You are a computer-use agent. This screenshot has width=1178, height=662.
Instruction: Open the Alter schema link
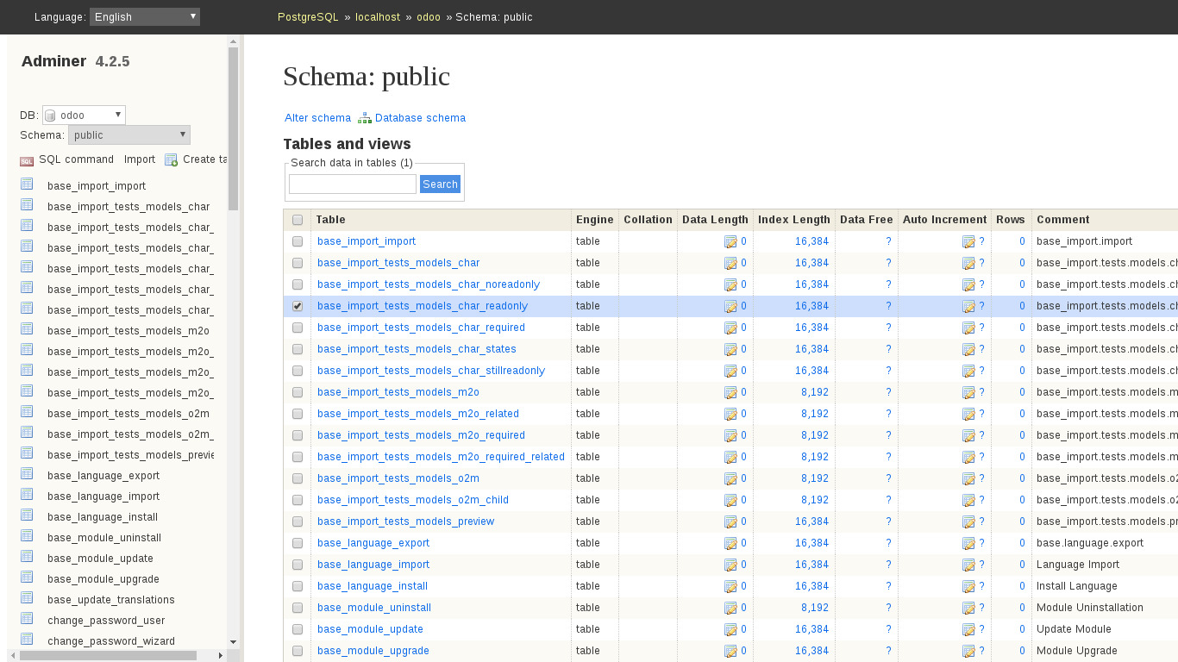[x=317, y=118]
